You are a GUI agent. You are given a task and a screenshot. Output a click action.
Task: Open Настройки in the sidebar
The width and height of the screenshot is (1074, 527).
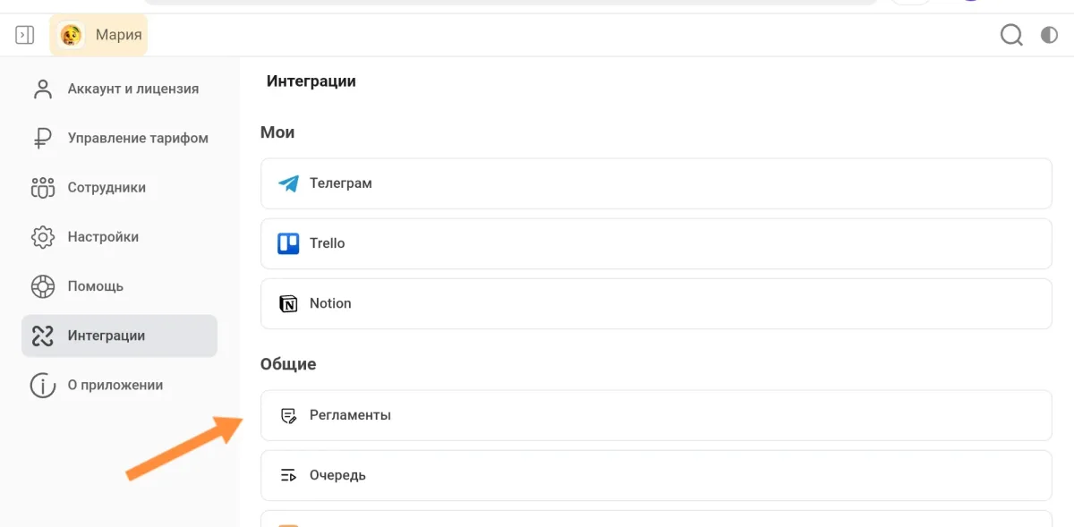[102, 237]
